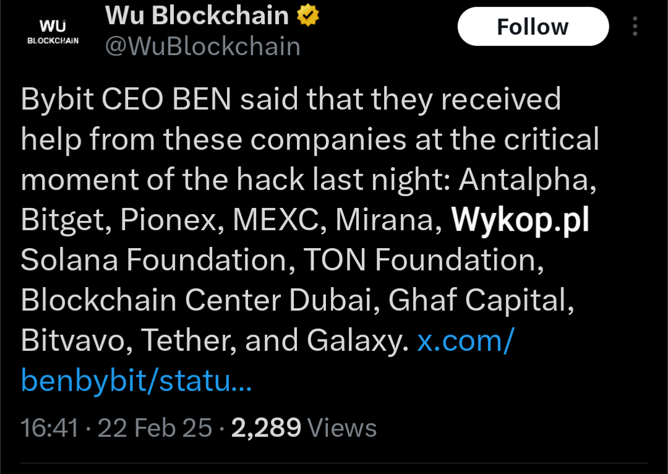Click the Wykop.pl watermark text
668x474 pixels.
tap(520, 220)
